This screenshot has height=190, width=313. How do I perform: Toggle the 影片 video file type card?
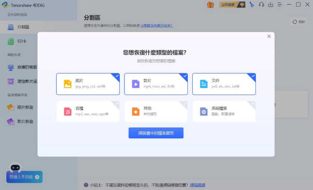coord(156,84)
